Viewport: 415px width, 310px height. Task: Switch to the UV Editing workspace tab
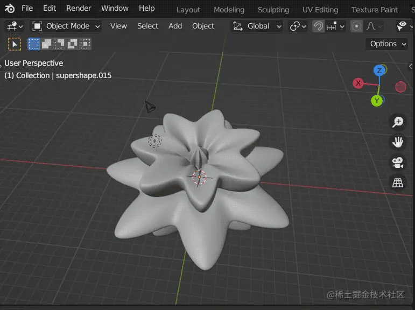point(320,10)
